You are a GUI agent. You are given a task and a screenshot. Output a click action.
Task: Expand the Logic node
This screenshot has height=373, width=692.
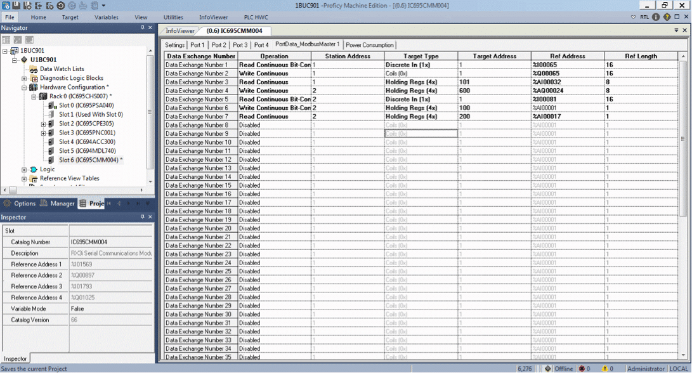24,169
